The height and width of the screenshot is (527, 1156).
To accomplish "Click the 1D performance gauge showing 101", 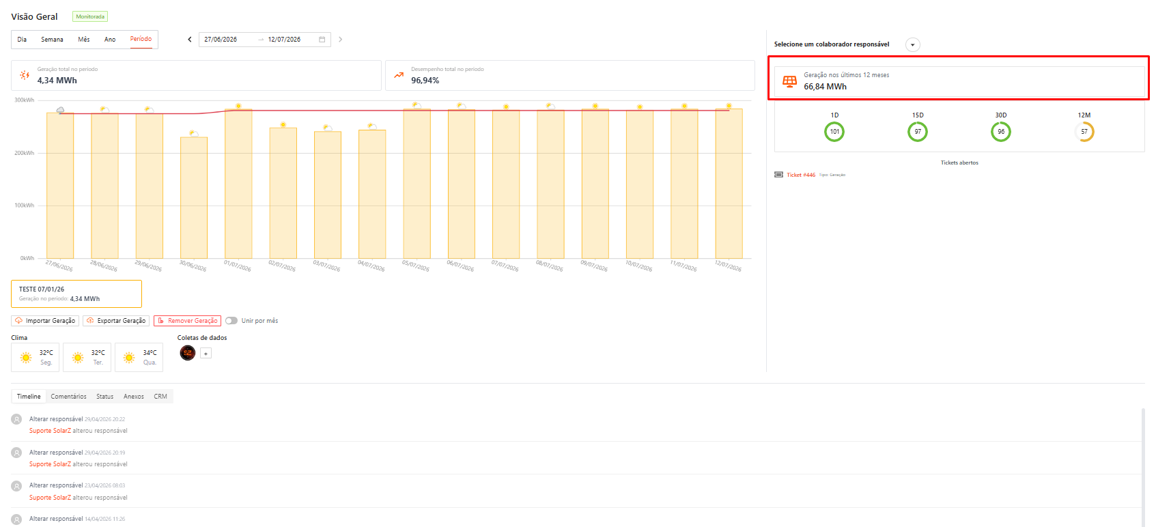I will [x=834, y=132].
